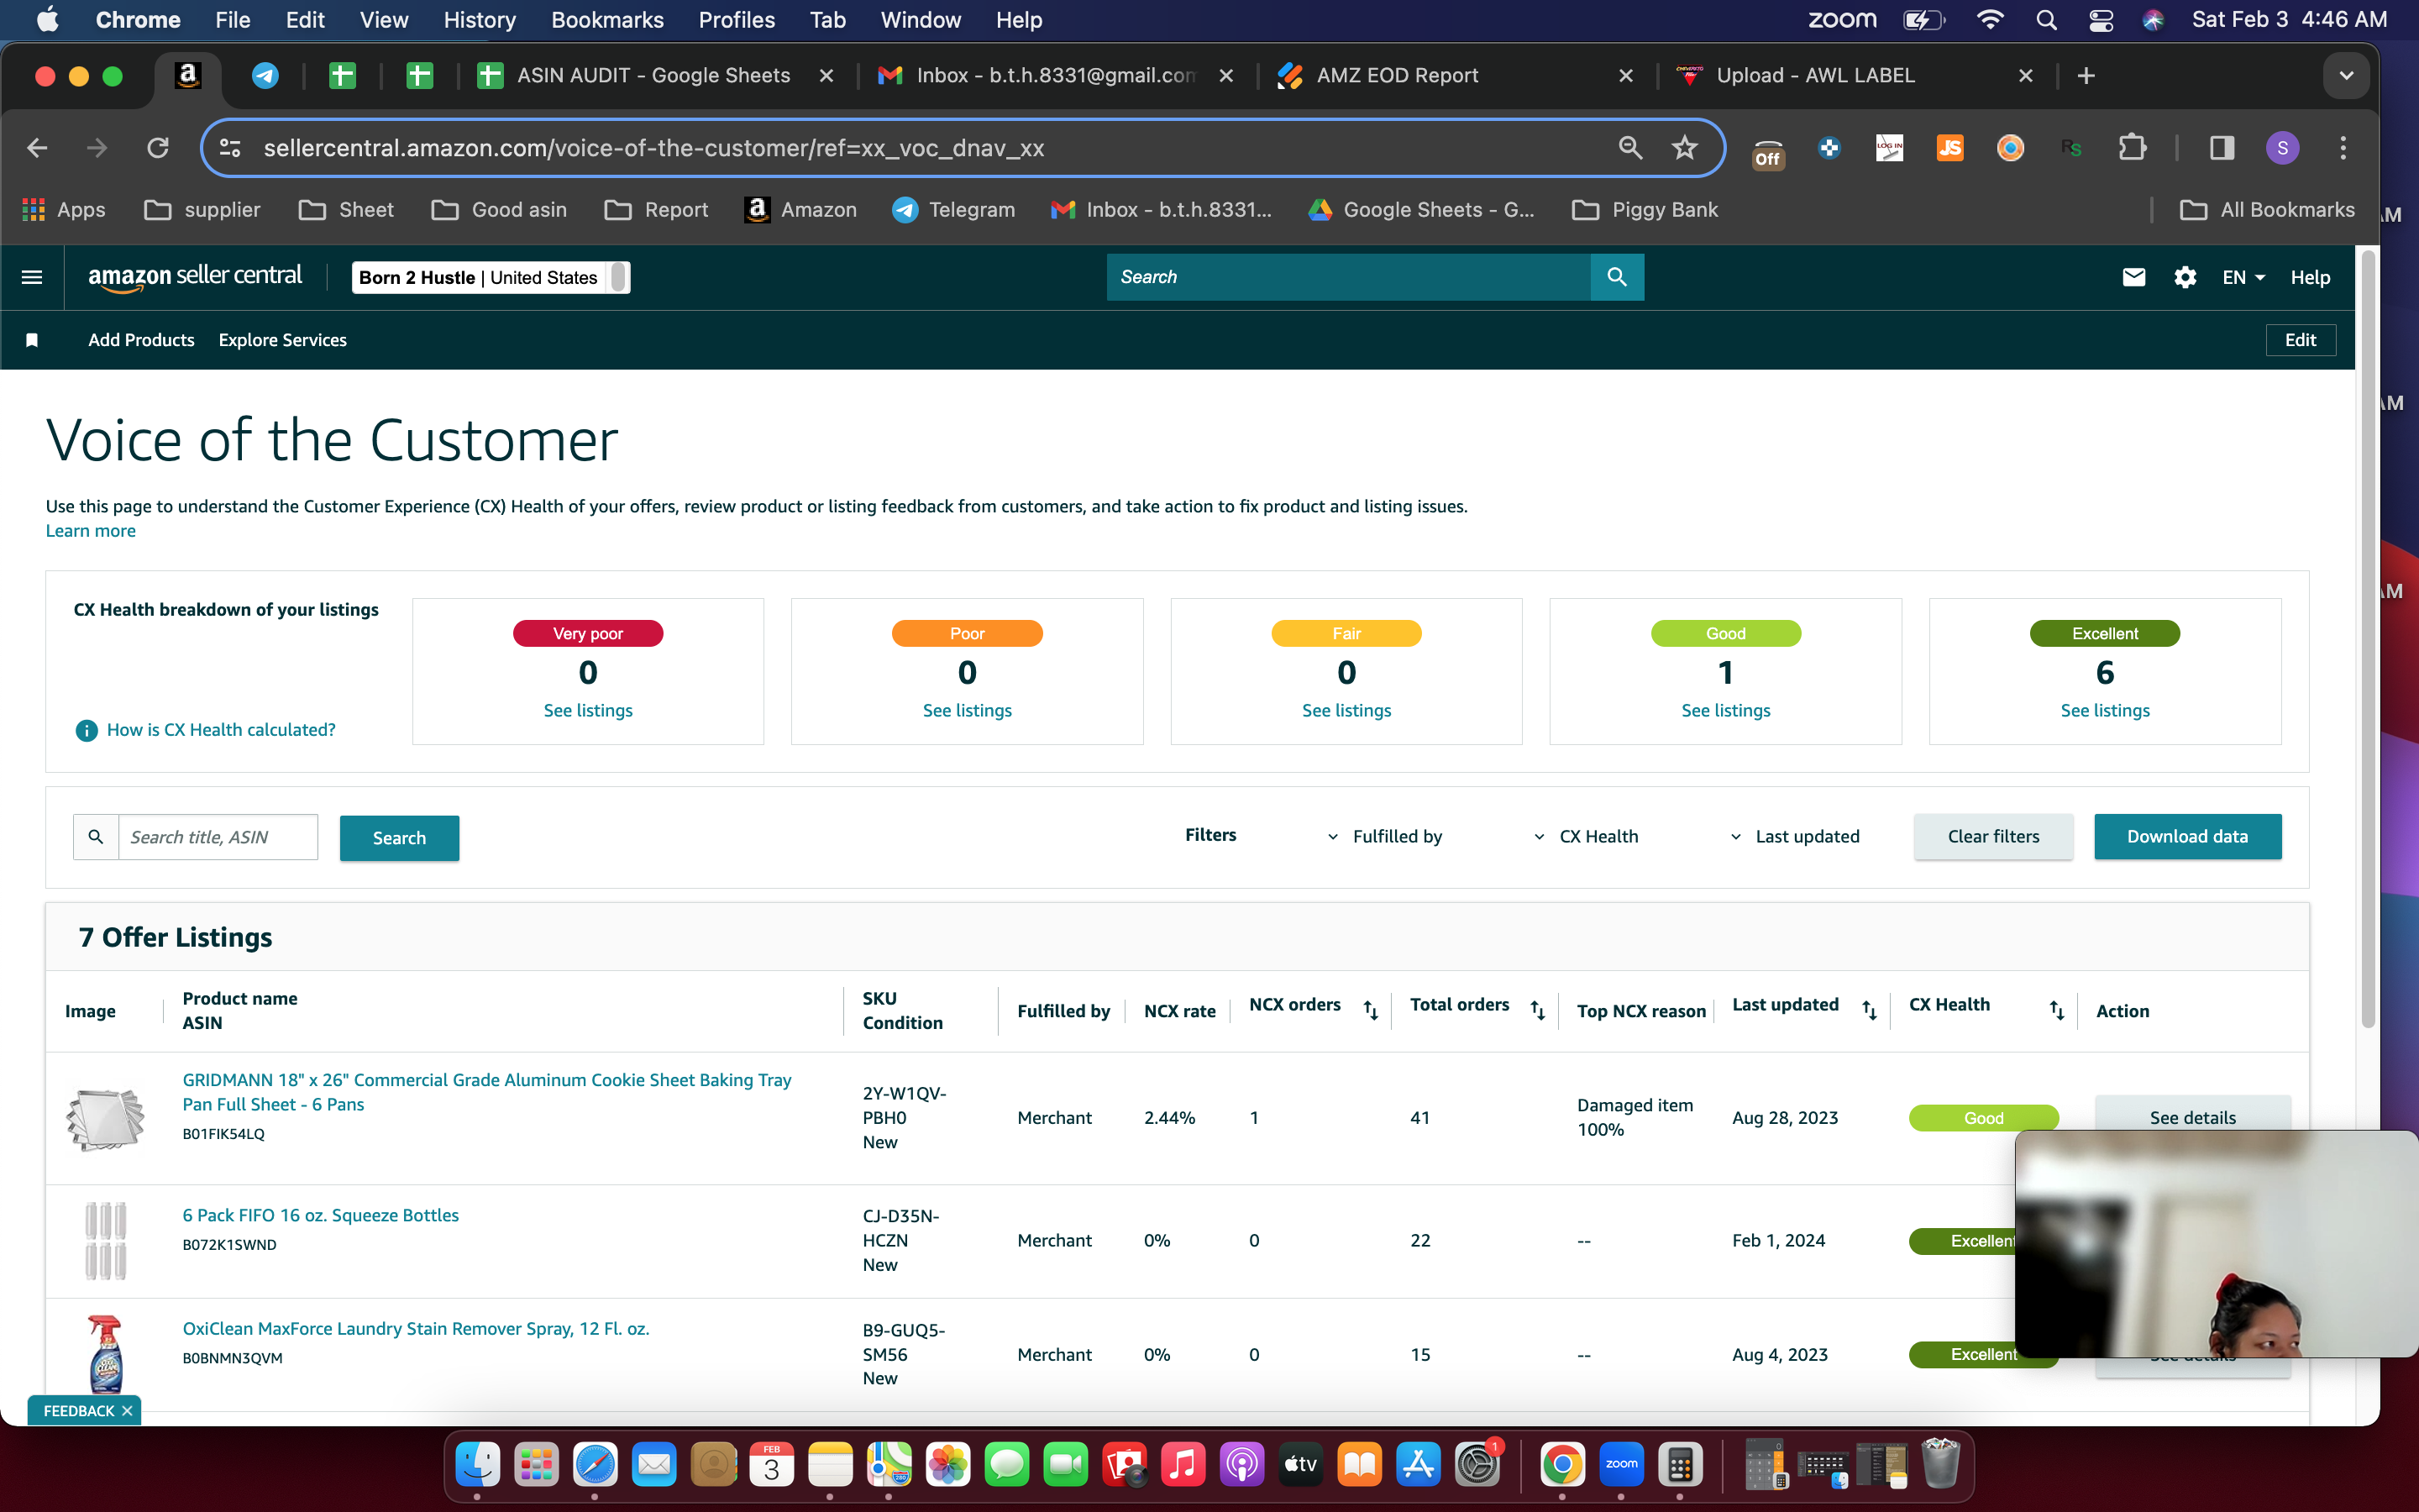Open the GRIDMANN Cookie Sheet product link
This screenshot has height=1512, width=2419.
[x=487, y=1092]
